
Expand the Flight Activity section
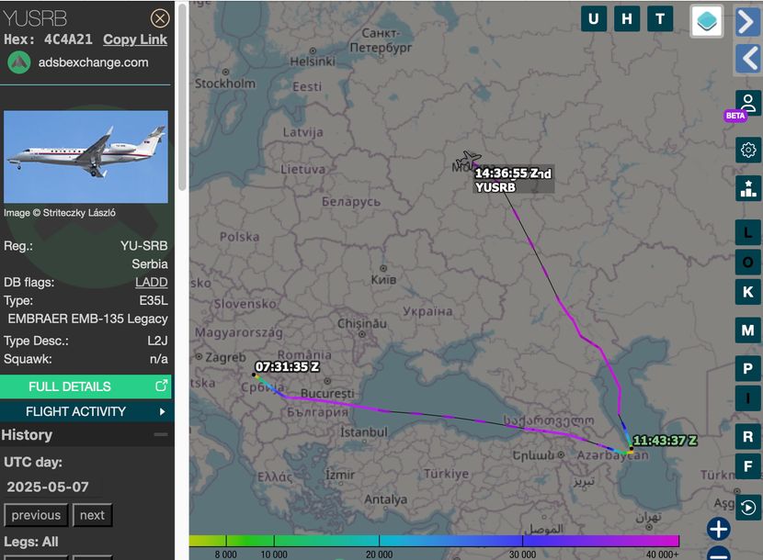coord(85,411)
